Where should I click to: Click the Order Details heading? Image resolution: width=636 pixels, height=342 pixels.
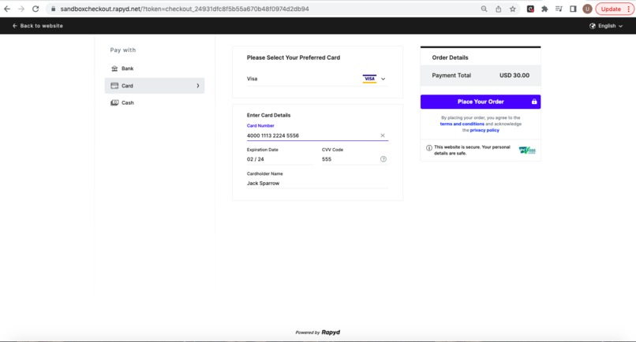(x=450, y=58)
